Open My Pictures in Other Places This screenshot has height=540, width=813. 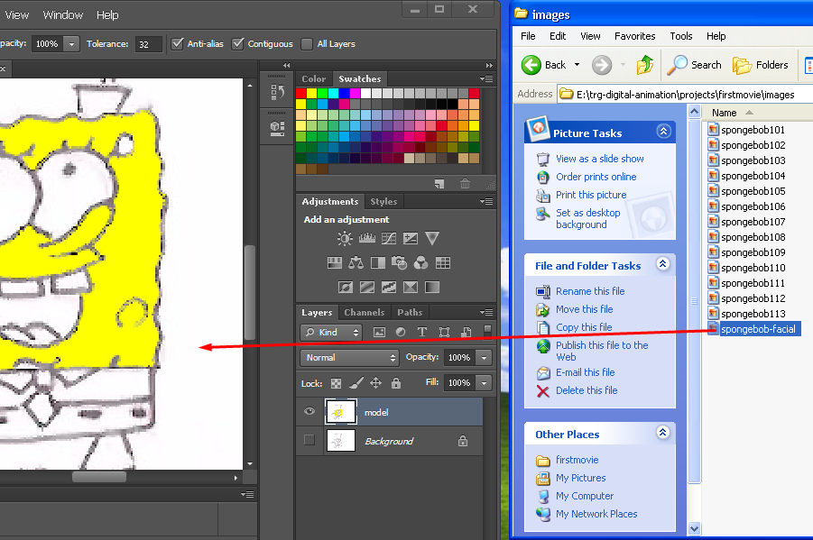click(581, 478)
